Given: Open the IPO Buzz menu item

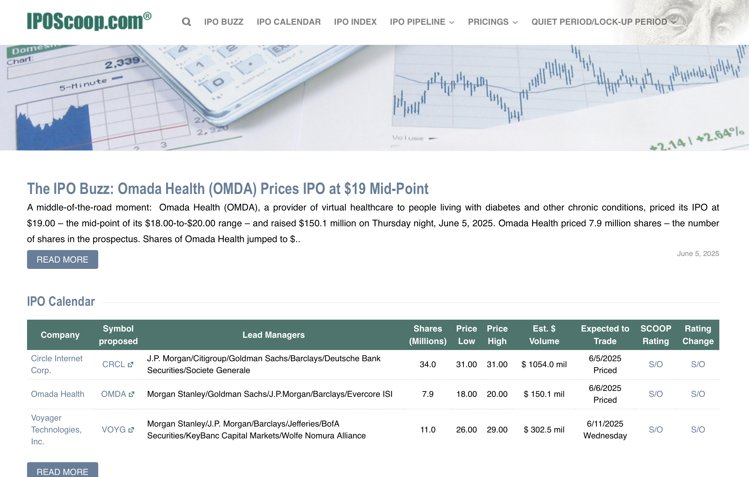Looking at the screenshot, I should [x=224, y=22].
